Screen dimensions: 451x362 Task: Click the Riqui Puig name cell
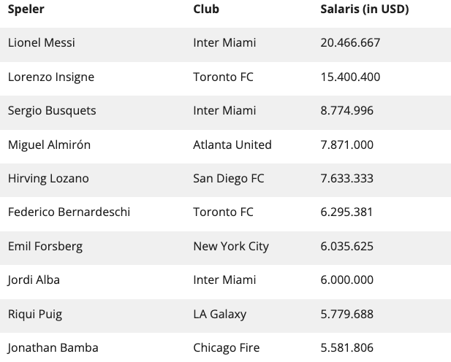point(35,315)
